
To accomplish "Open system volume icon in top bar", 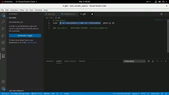I will 159,2.
